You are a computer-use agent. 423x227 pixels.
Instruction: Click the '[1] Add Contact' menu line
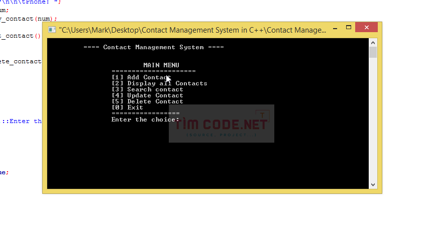tap(141, 77)
